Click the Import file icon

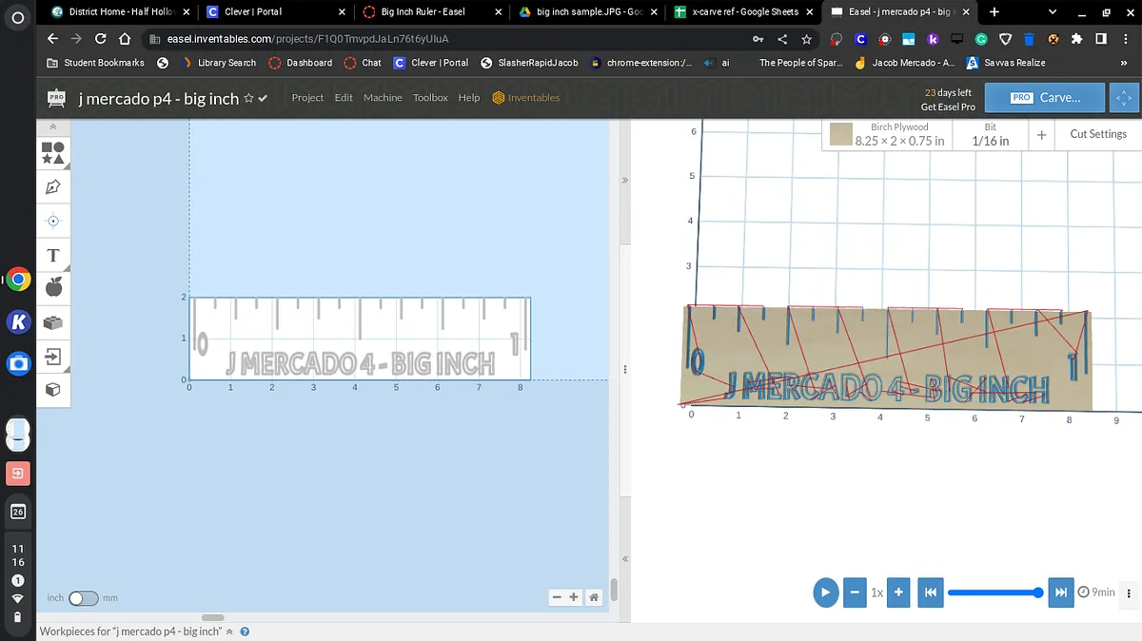(x=53, y=356)
